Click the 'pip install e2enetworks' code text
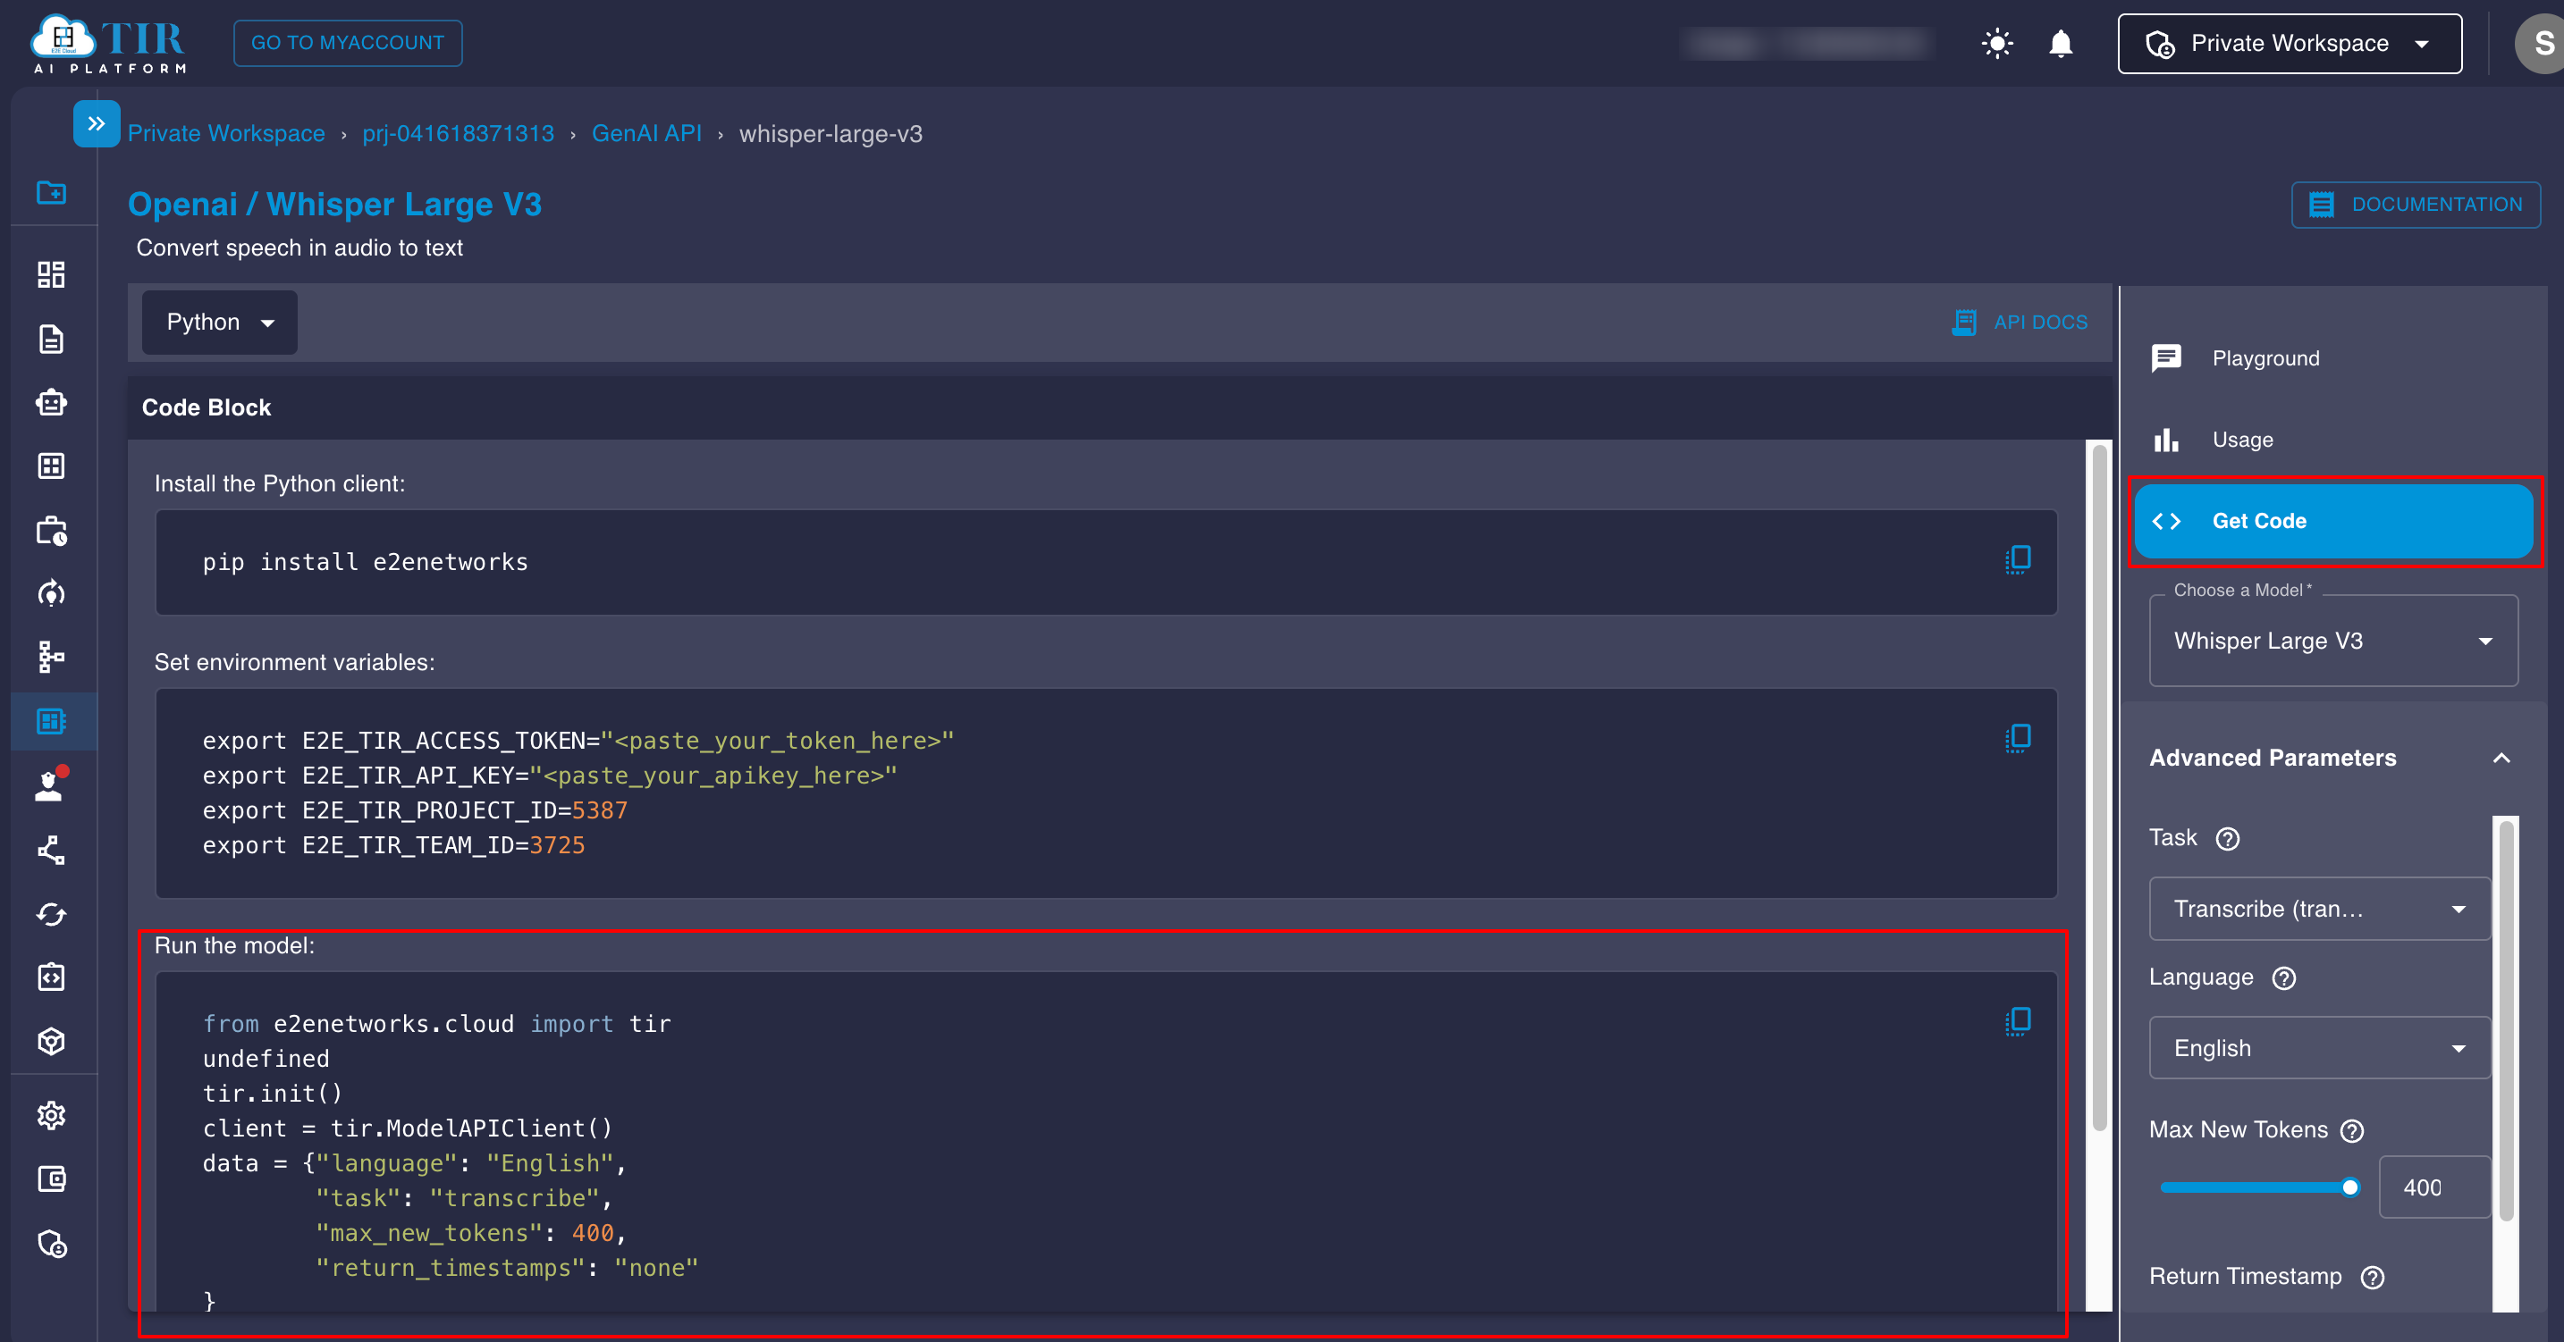2564x1342 pixels. [366, 562]
